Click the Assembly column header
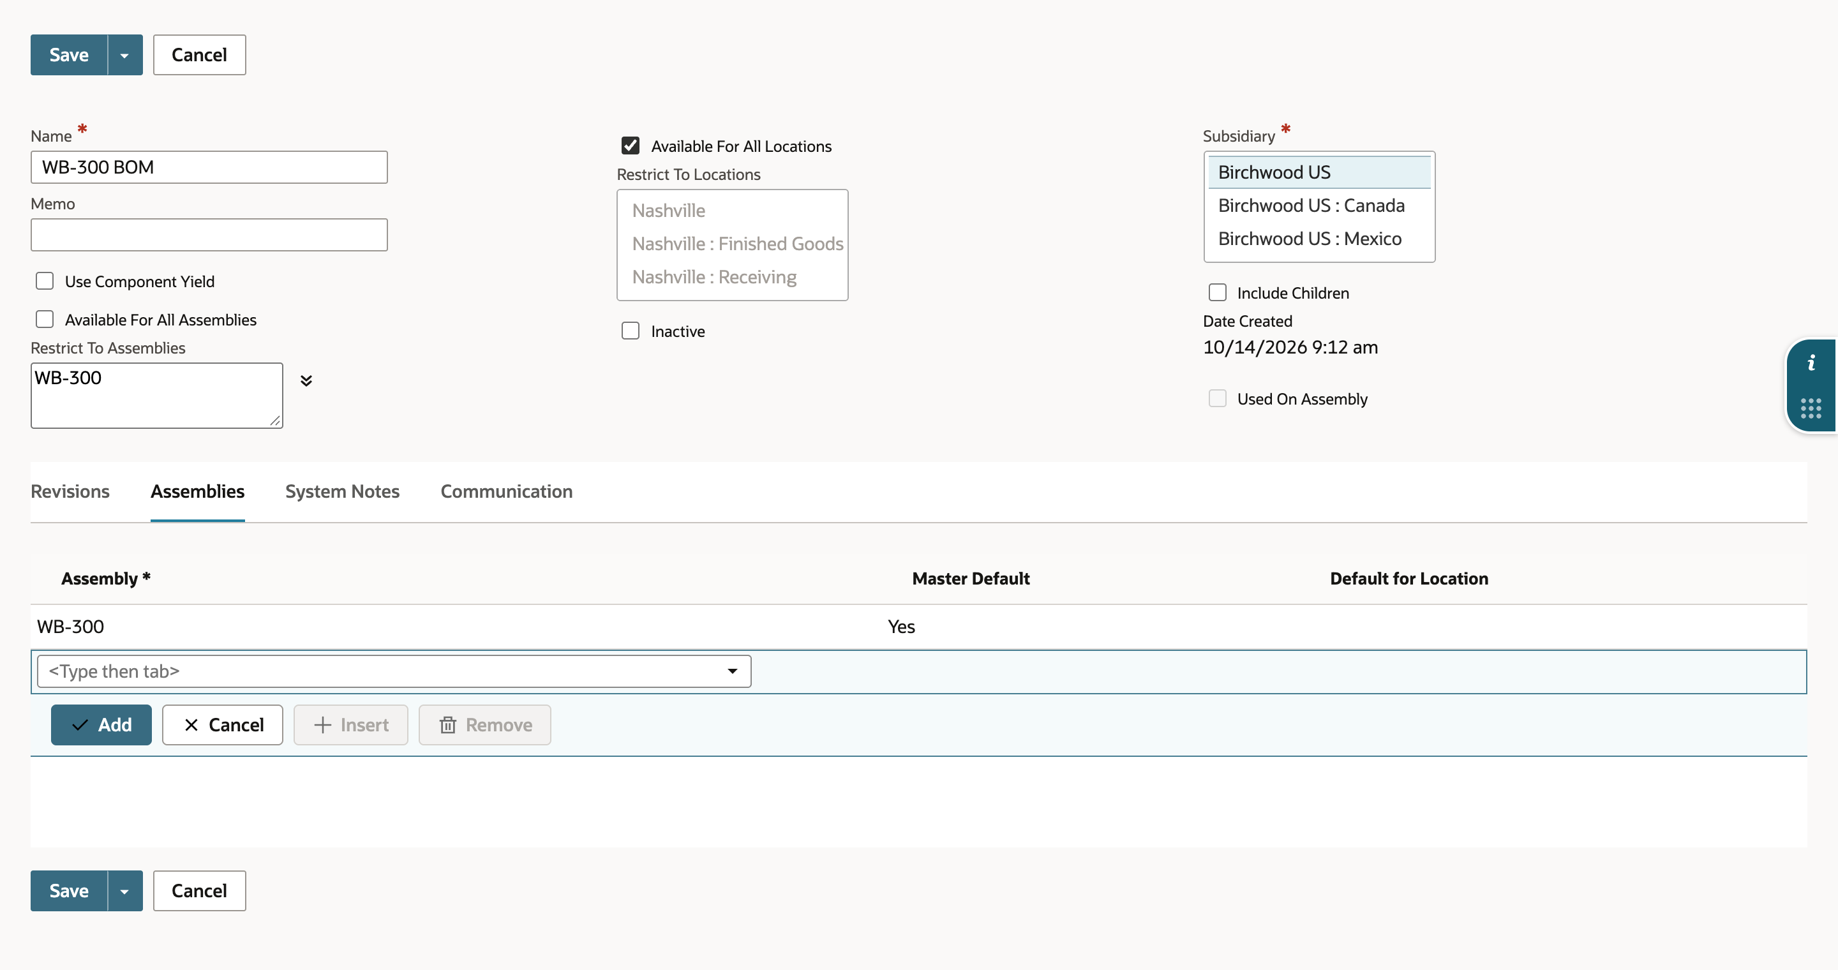Viewport: 1838px width, 970px height. click(105, 578)
